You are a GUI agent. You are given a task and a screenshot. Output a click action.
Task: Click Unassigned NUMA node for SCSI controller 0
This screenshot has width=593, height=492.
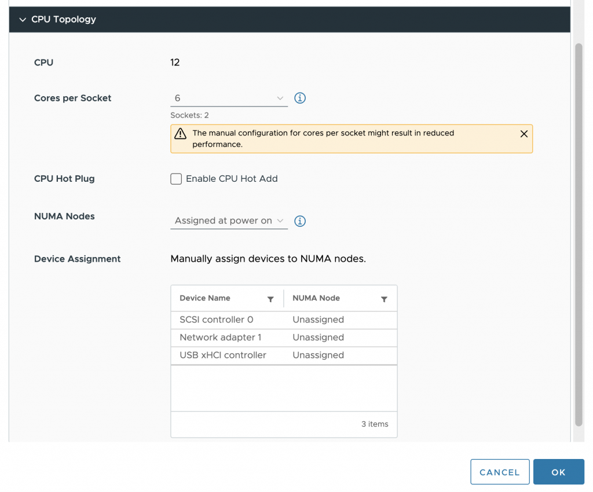tap(319, 320)
